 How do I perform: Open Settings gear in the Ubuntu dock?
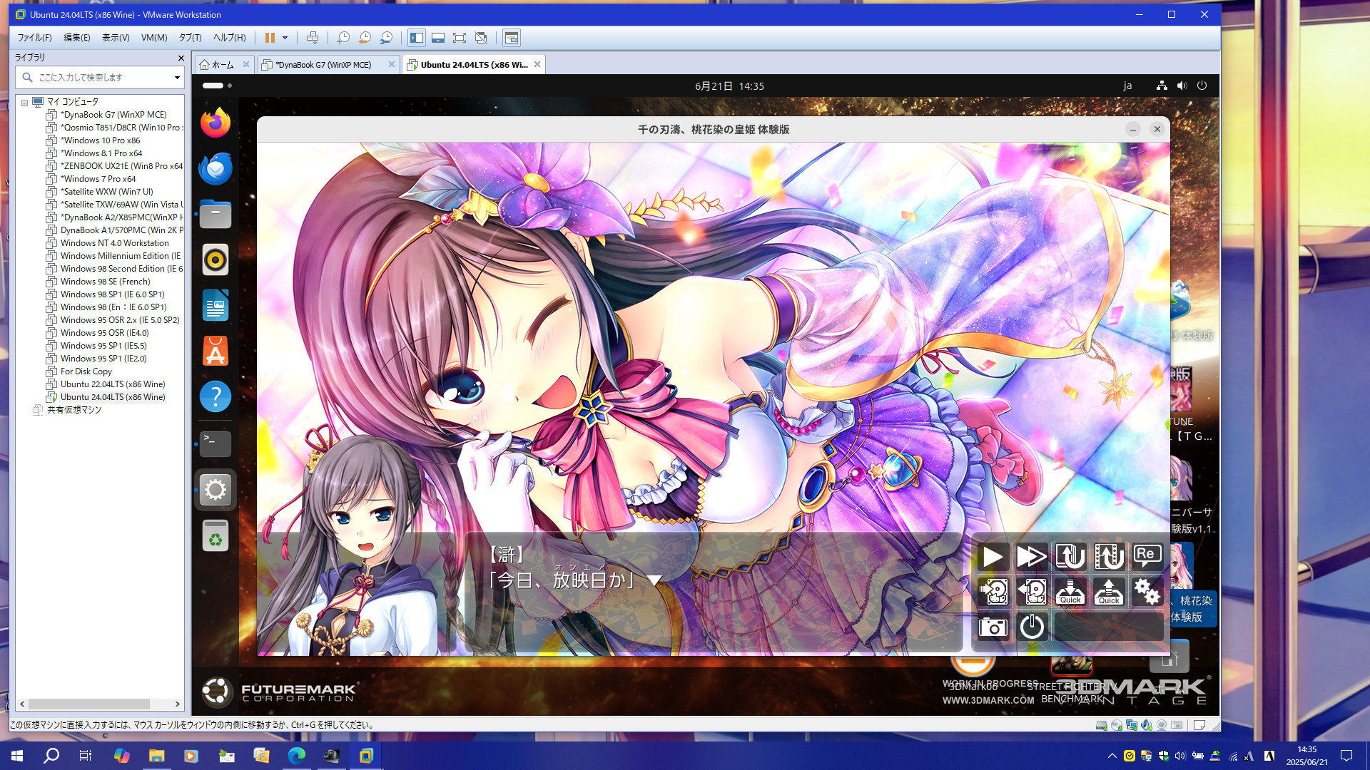[215, 490]
